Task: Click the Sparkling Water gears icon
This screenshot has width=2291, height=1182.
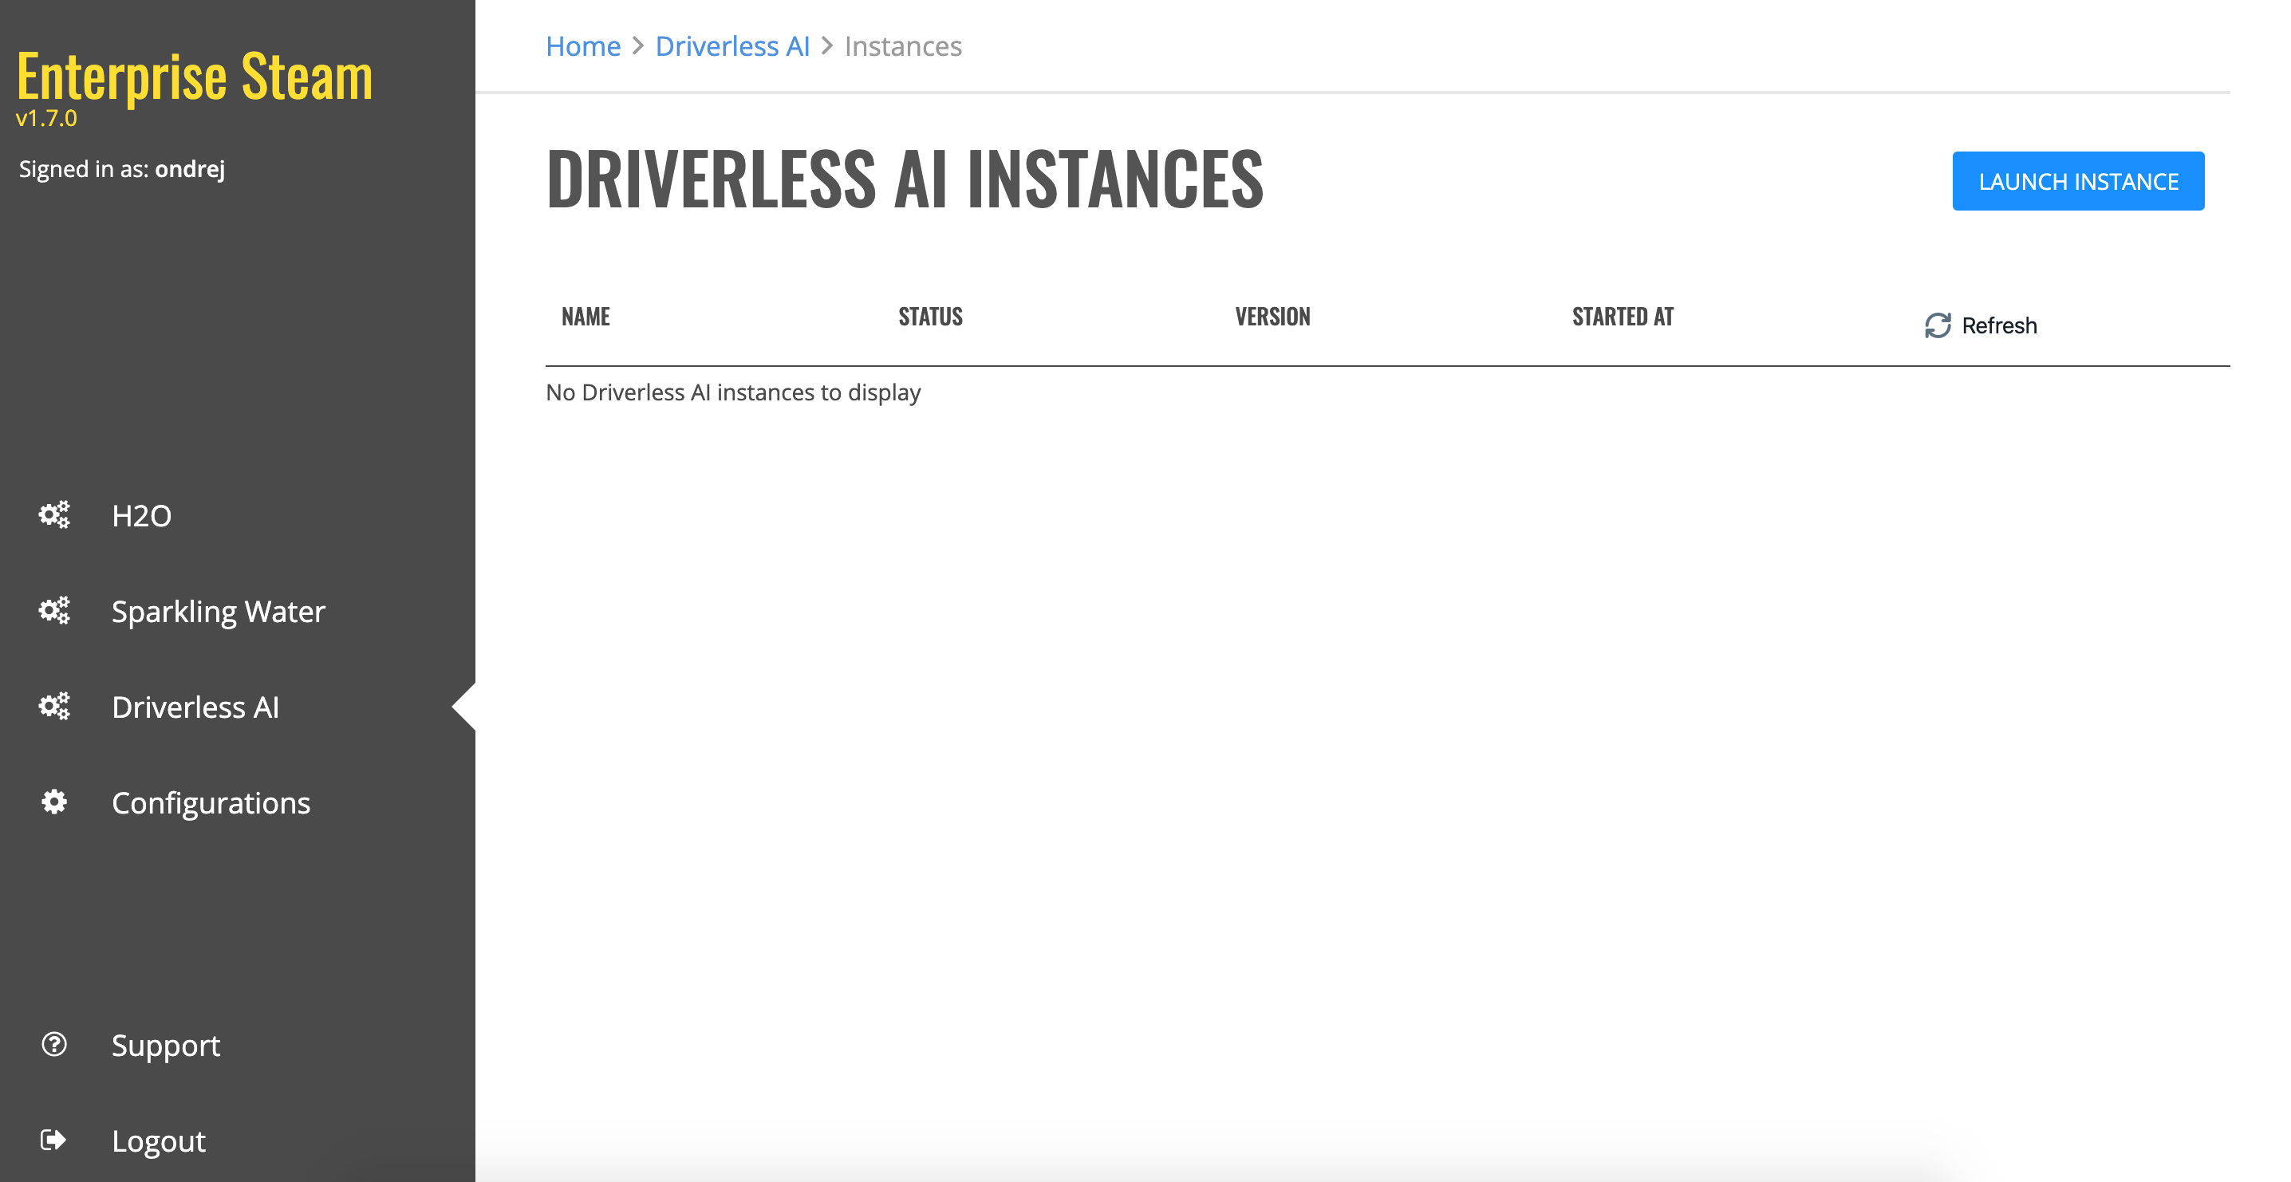Action: [x=54, y=611]
